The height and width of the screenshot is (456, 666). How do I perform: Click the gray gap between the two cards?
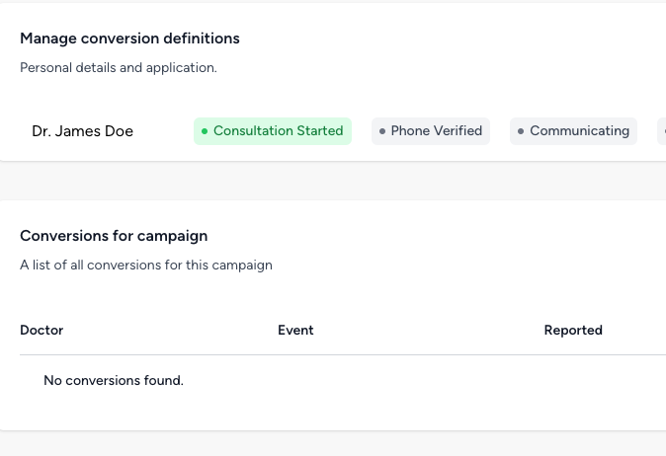[333, 181]
